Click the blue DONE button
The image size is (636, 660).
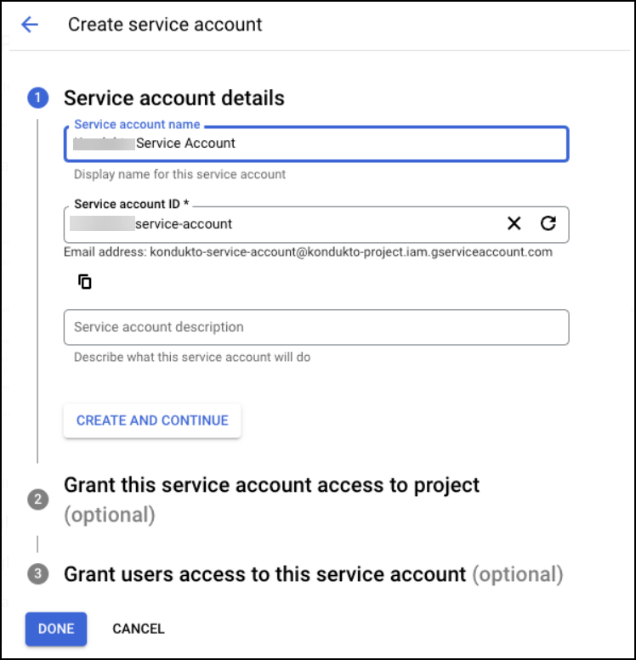tap(56, 629)
